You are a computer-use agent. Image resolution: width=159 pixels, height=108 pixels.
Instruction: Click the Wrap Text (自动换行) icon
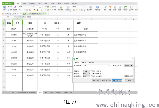(68, 7)
